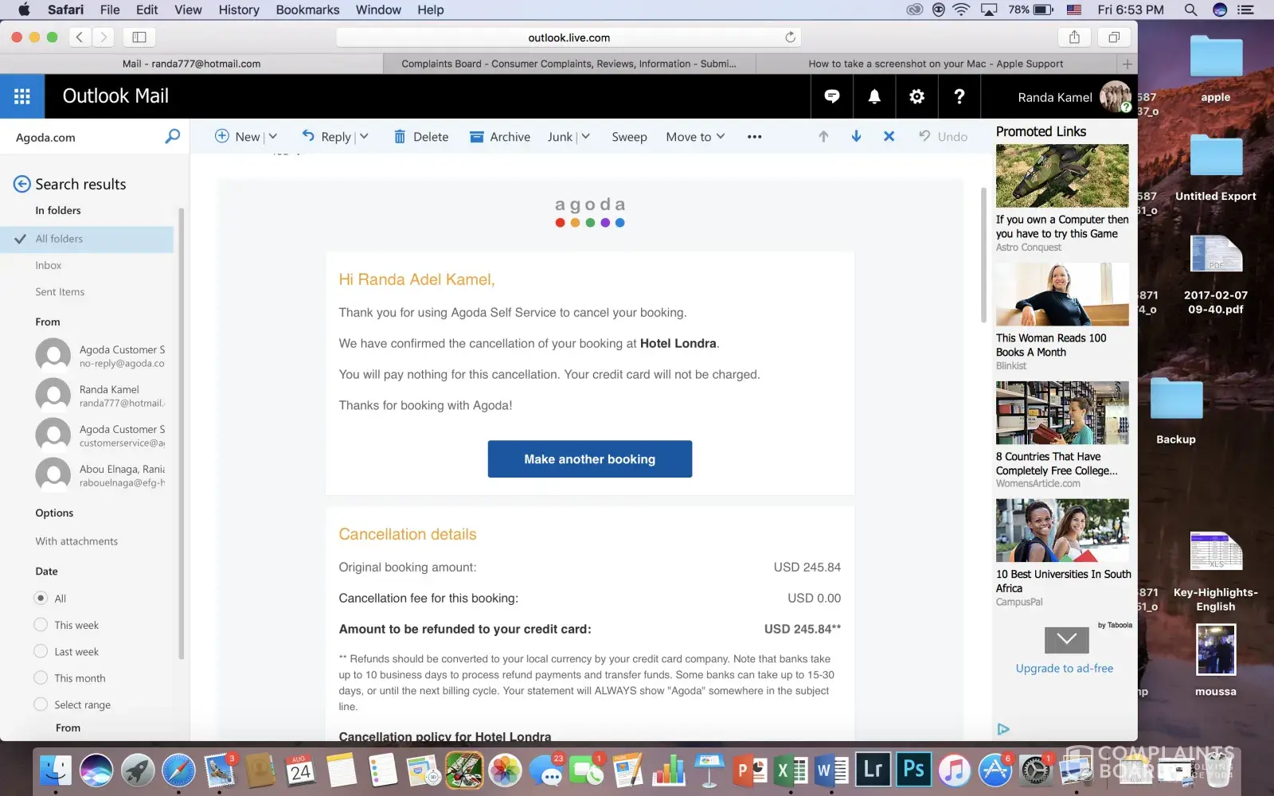Select the 'This week' date filter
1274x796 pixels.
41,625
